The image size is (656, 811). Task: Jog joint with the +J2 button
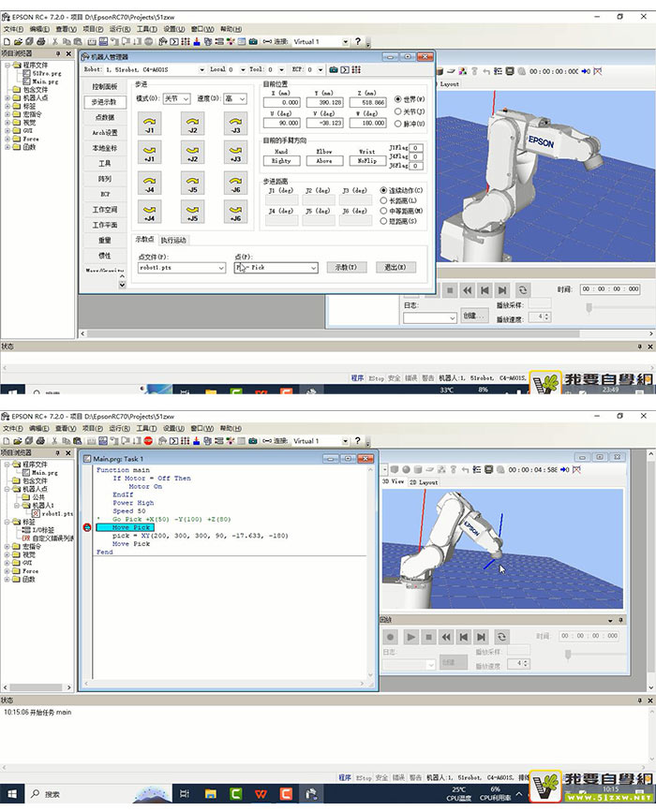[x=193, y=153]
